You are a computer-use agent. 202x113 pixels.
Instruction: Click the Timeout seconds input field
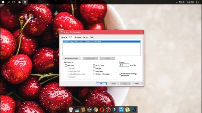[x=124, y=65]
